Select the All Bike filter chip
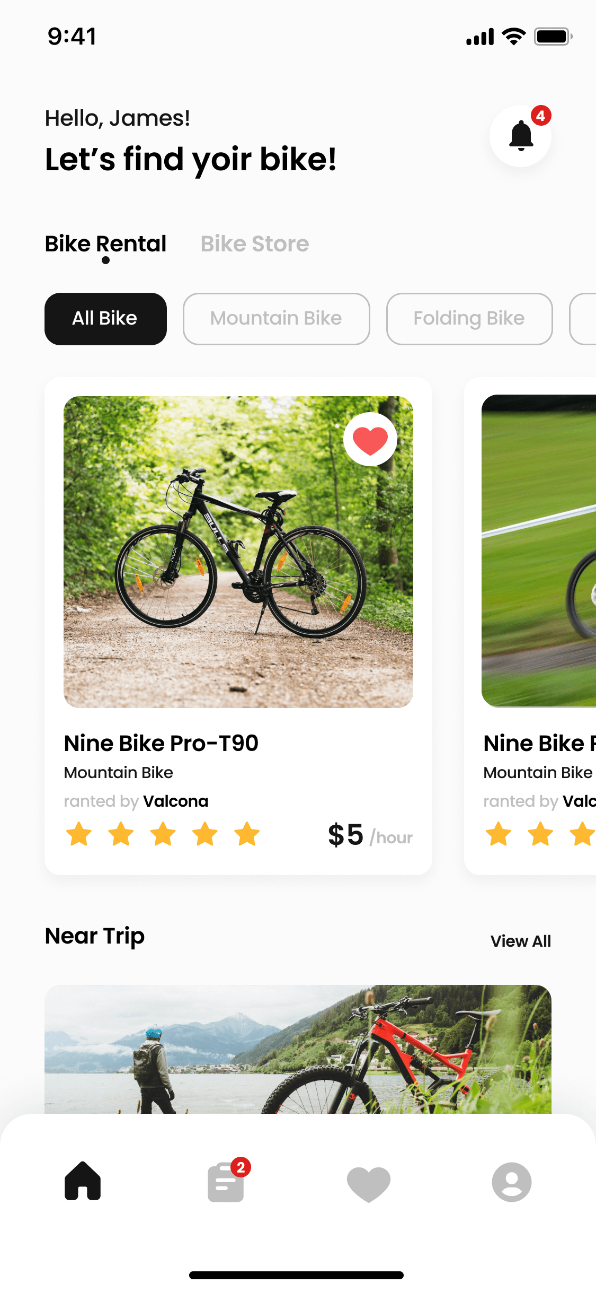Screen dimensions: 596x1292 [105, 319]
